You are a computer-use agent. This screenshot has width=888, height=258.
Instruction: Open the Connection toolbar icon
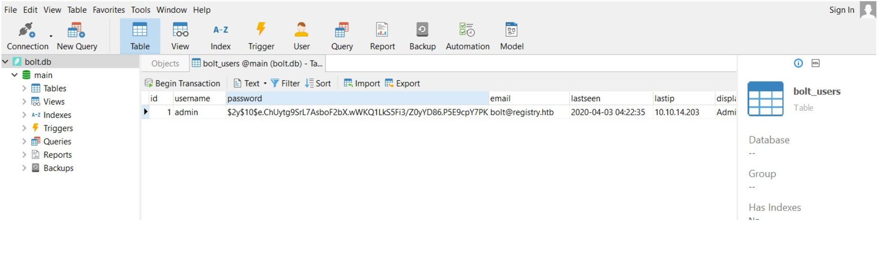tap(27, 30)
